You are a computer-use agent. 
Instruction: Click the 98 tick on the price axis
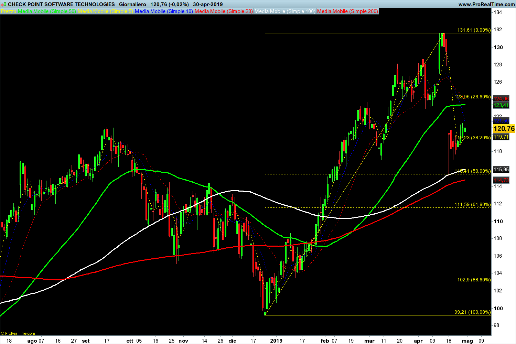coord(497,325)
